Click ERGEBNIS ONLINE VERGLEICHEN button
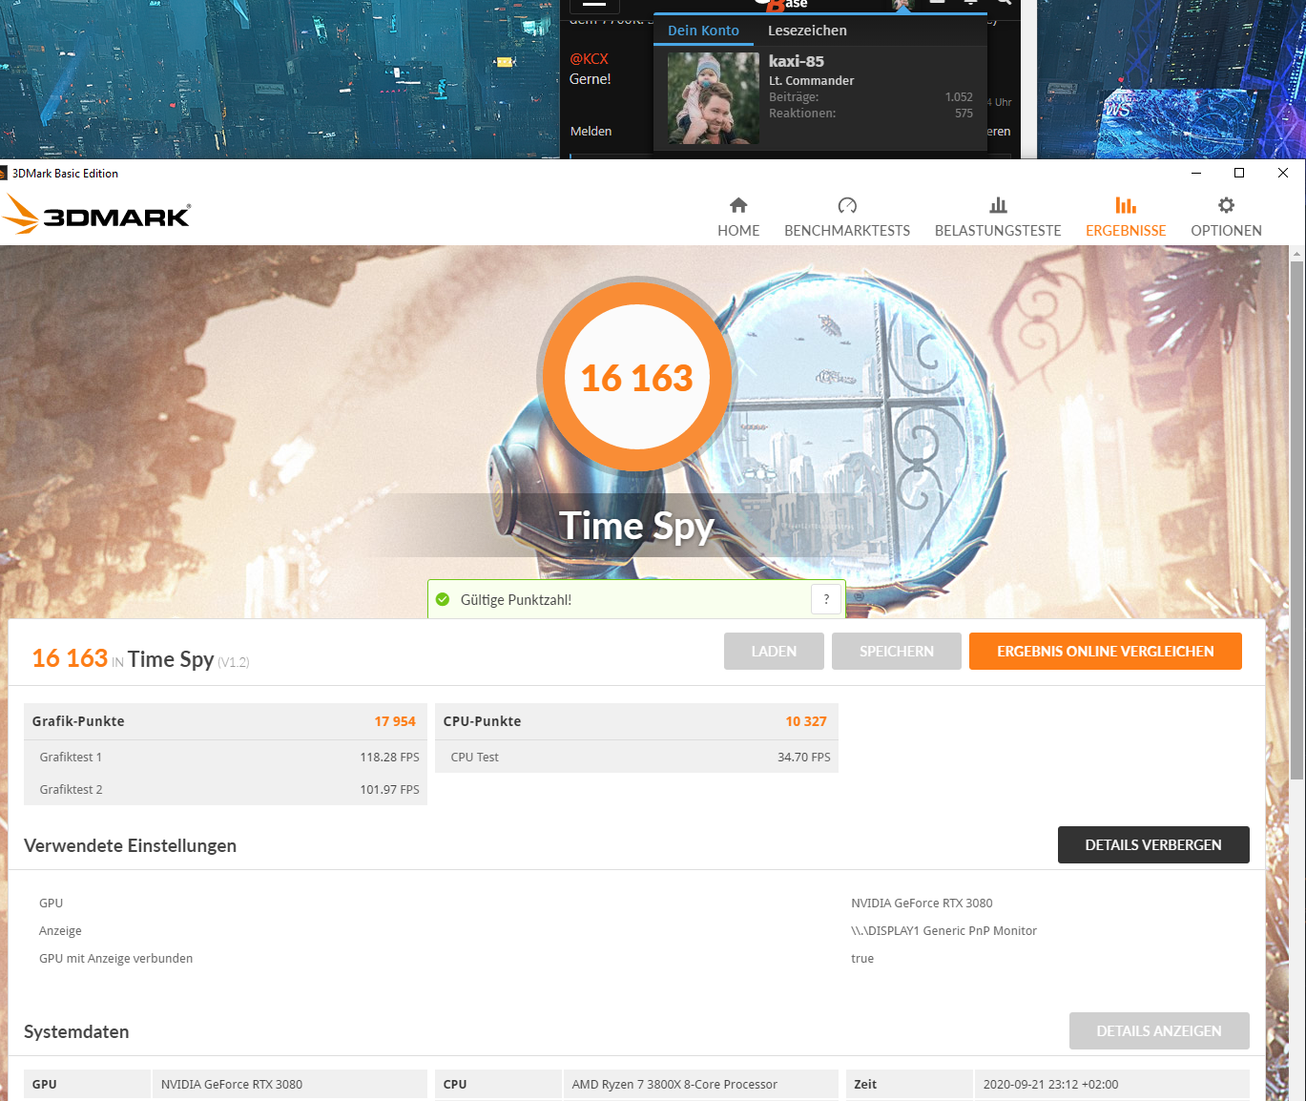Viewport: 1306px width, 1101px height. [1106, 651]
